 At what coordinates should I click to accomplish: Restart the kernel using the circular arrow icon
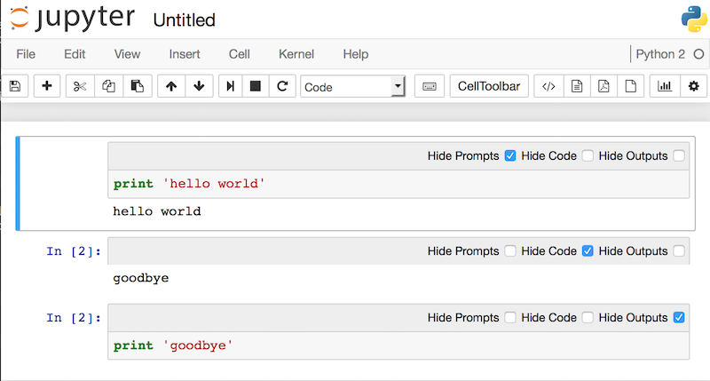(x=282, y=86)
